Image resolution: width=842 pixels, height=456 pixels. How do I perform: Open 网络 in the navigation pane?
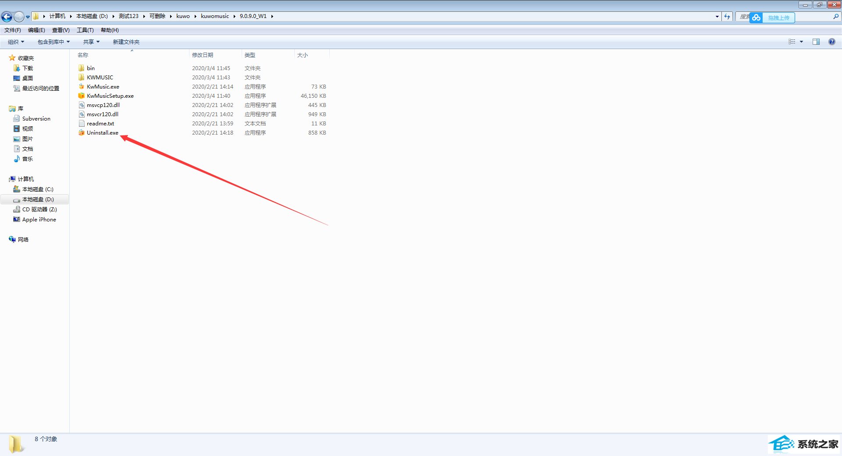pyautogui.click(x=23, y=239)
